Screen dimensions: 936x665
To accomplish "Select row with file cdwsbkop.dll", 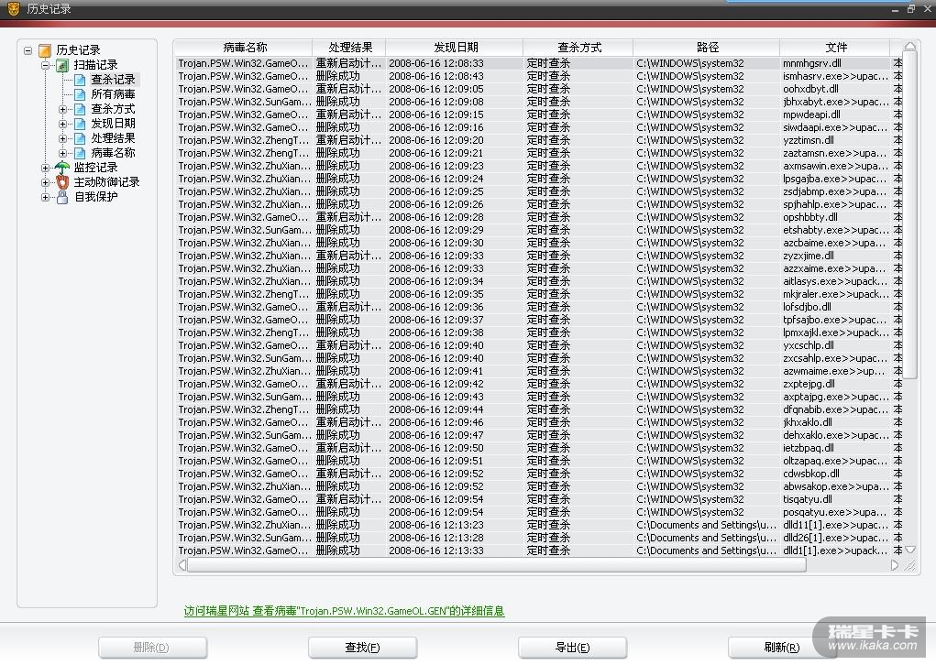I will coord(539,474).
